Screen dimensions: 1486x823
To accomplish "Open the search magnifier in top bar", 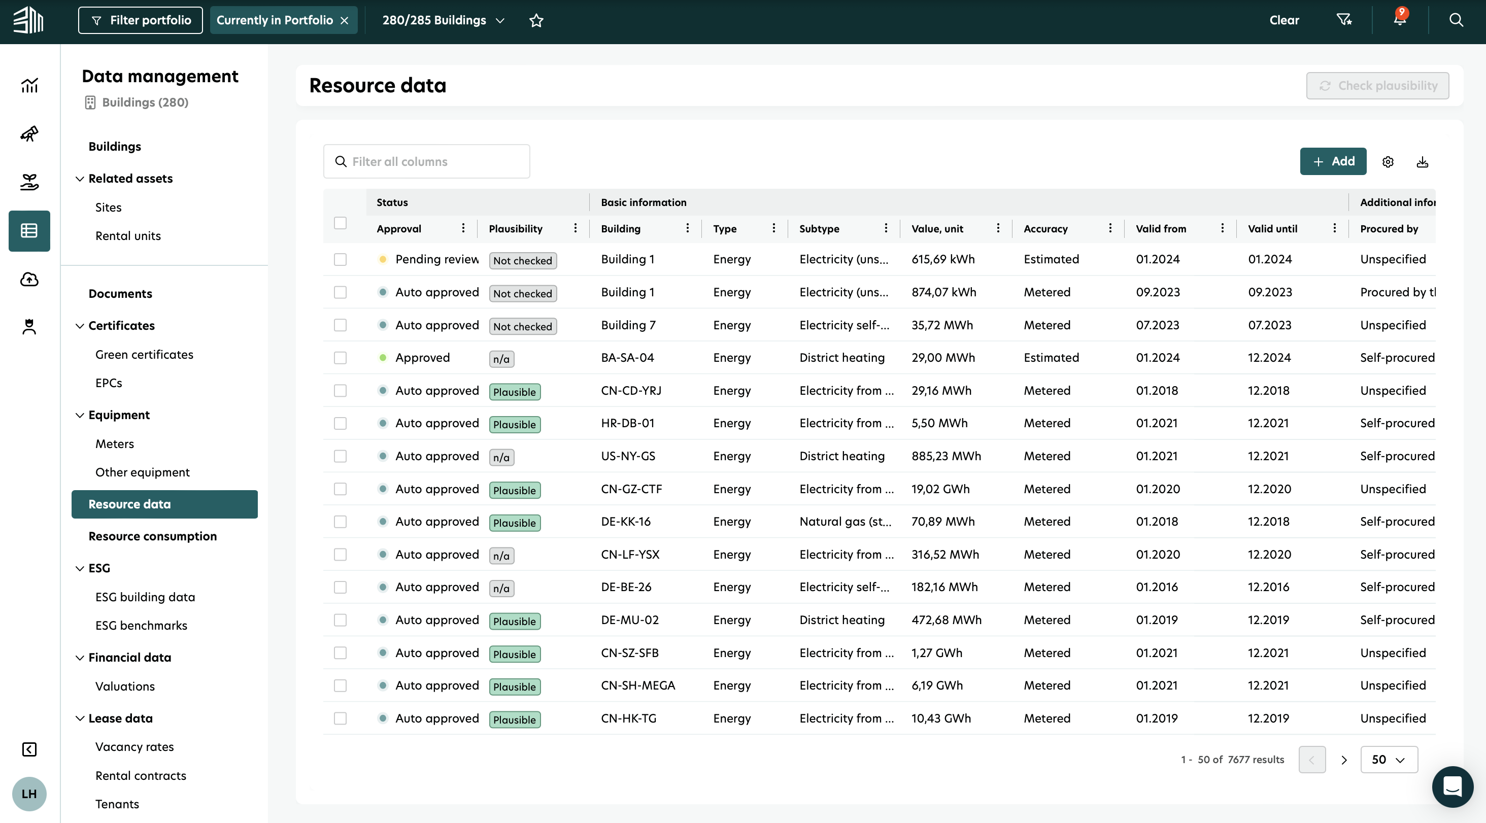I will tap(1456, 20).
